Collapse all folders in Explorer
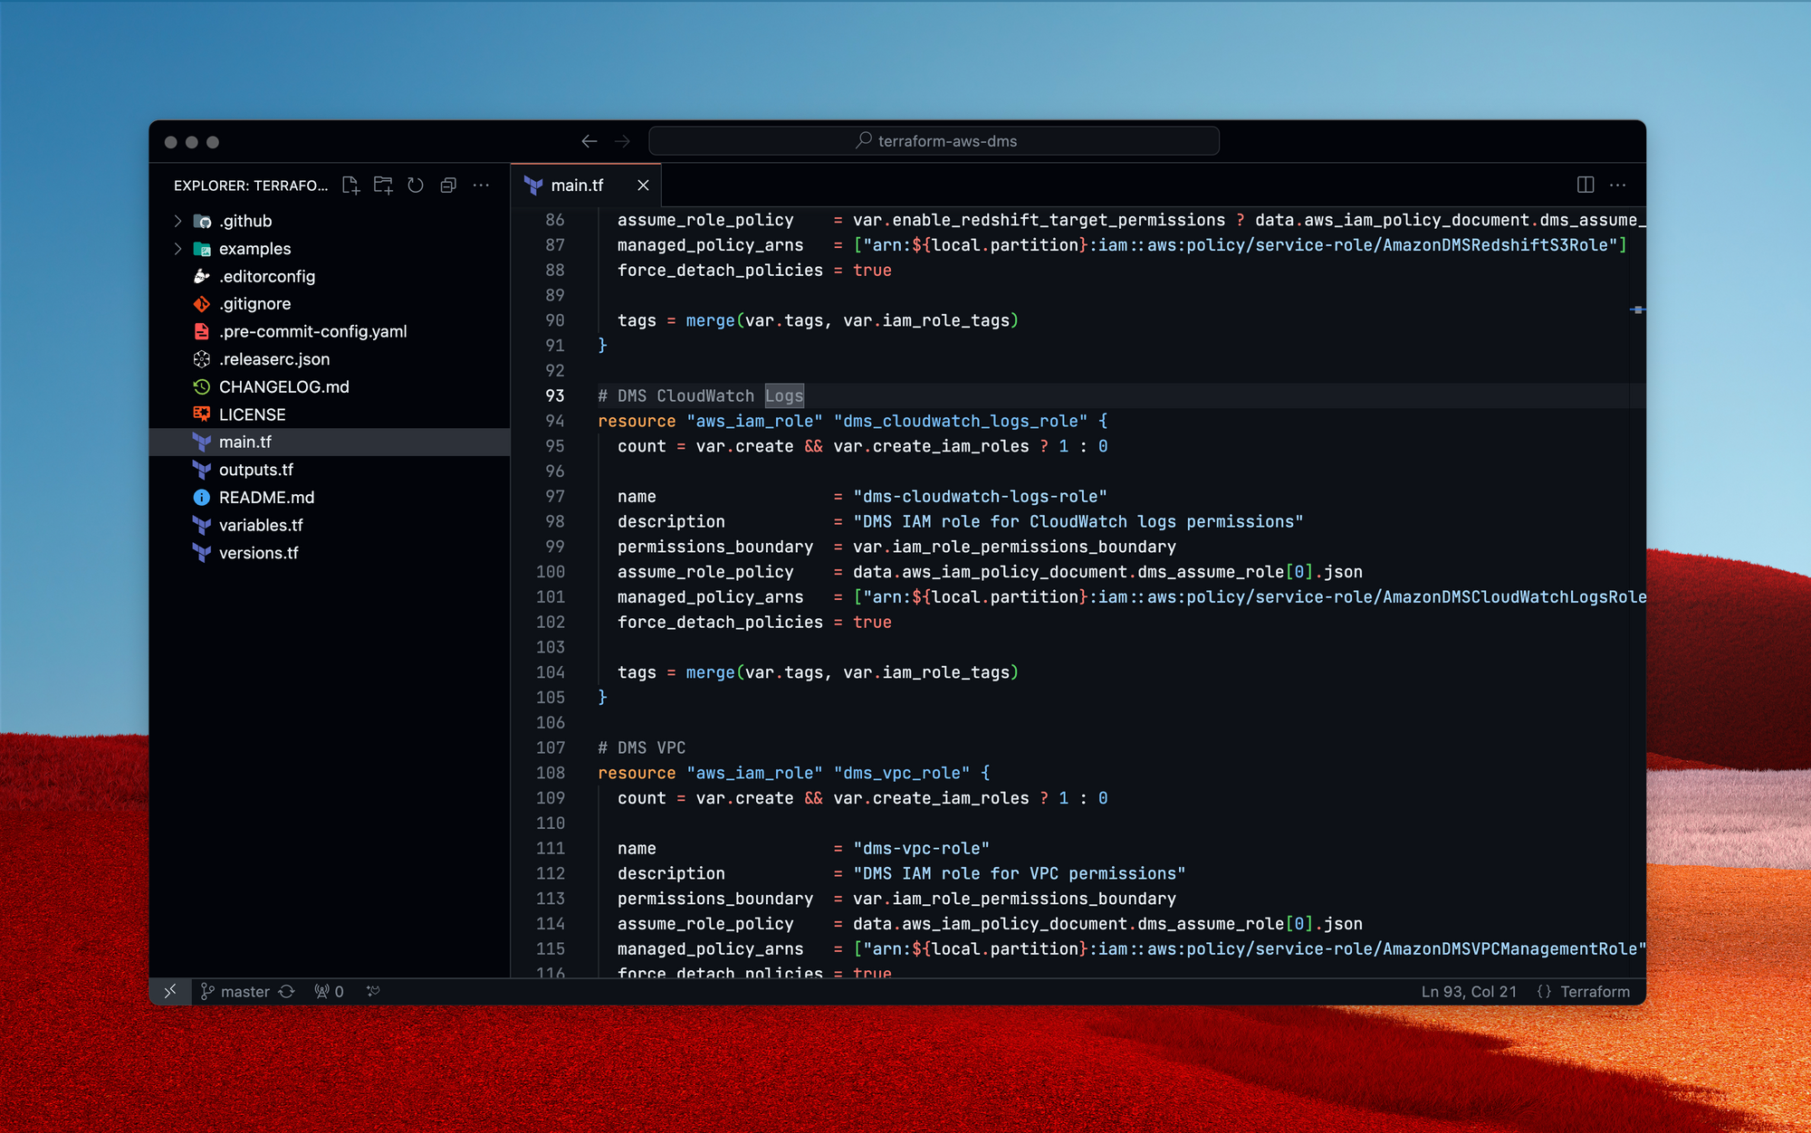 [448, 186]
